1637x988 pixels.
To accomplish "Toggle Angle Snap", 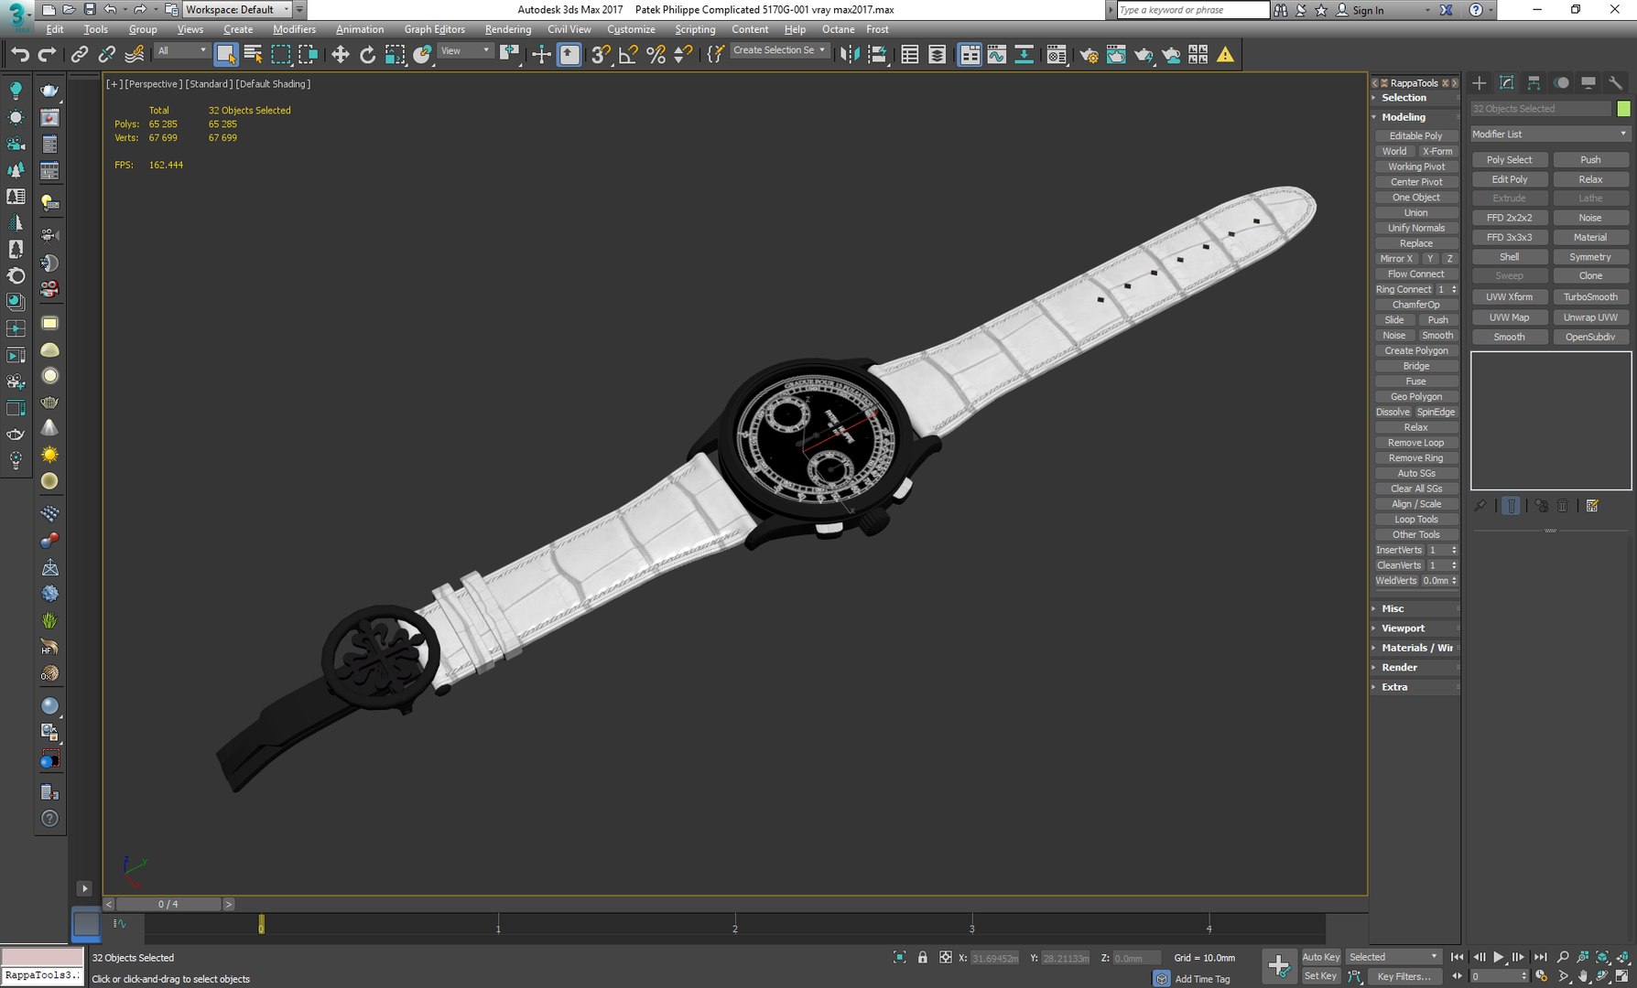I will pyautogui.click(x=628, y=55).
